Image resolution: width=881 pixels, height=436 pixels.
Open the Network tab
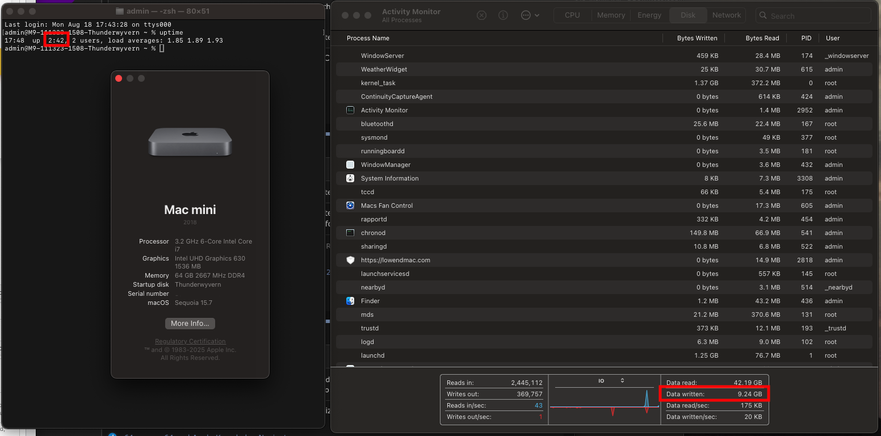point(727,15)
